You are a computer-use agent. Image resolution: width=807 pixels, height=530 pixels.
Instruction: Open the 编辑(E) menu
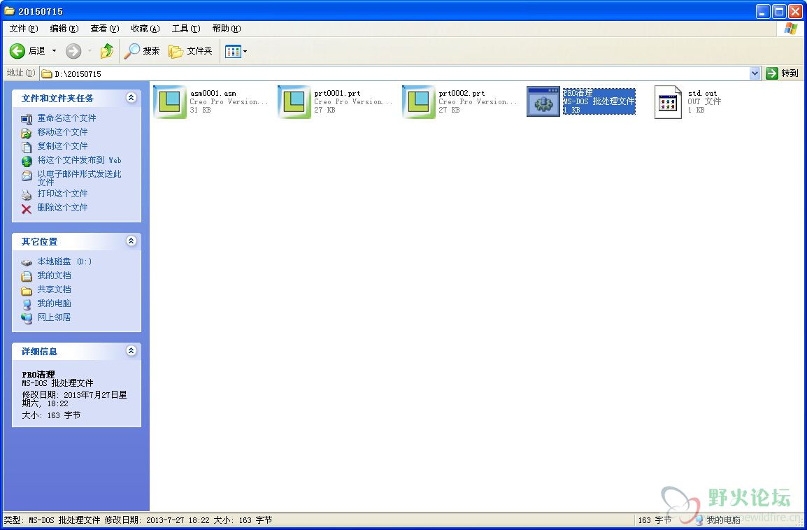point(64,29)
